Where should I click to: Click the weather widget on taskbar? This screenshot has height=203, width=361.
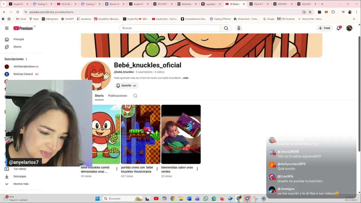[16, 198]
